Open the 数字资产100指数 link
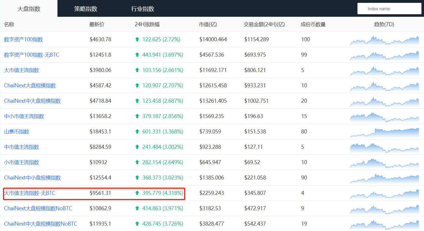424x231 pixels. point(23,40)
